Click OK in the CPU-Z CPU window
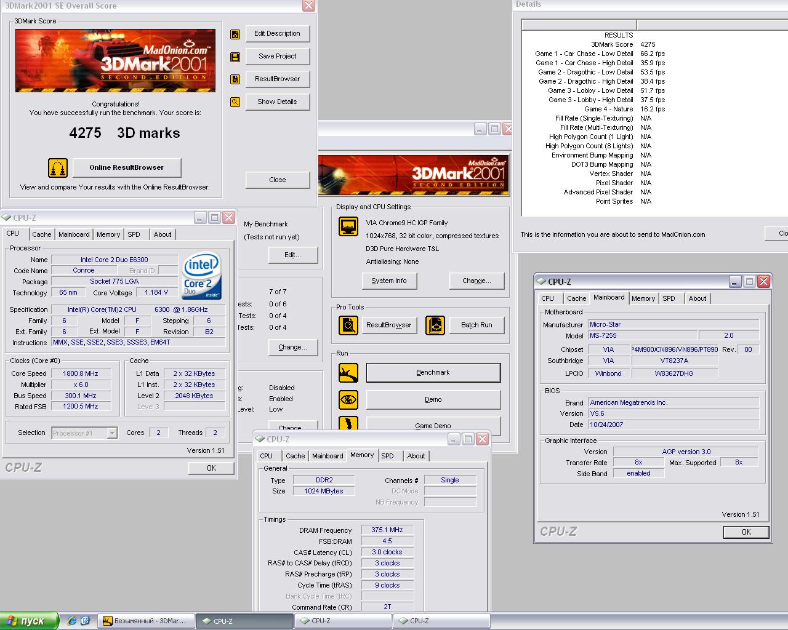This screenshot has width=788, height=630. (211, 468)
